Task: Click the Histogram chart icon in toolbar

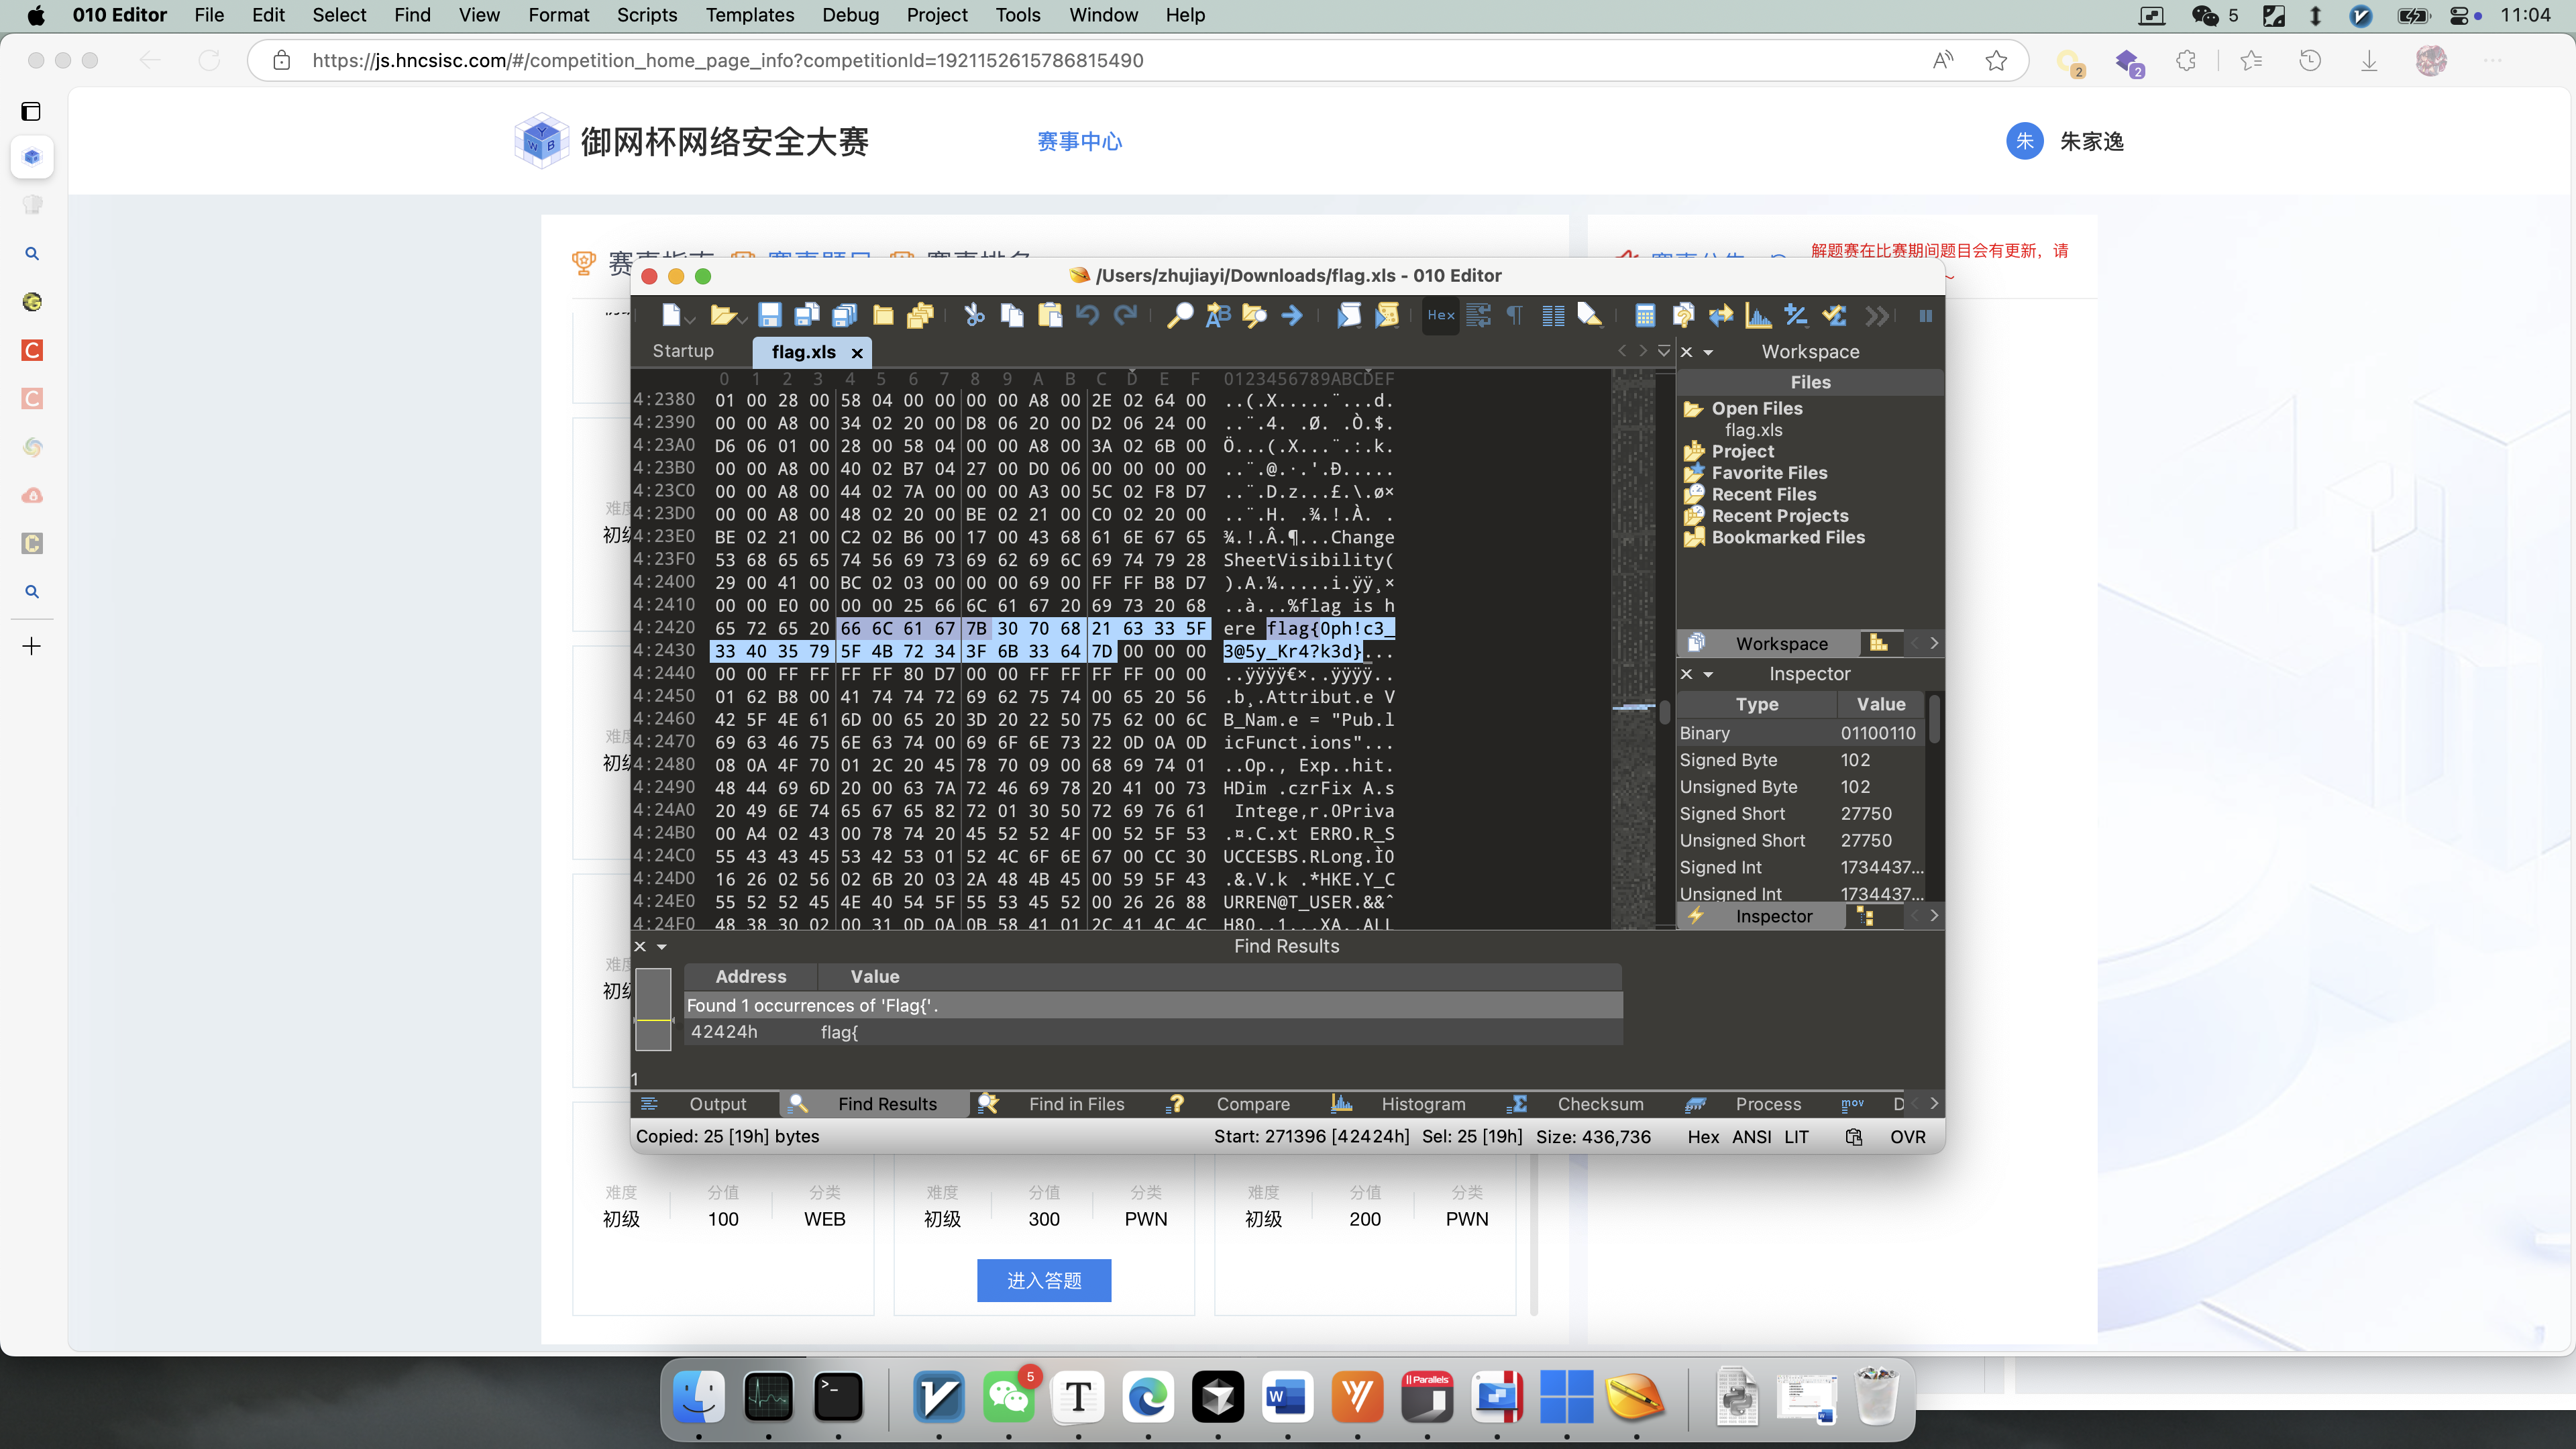Action: pyautogui.click(x=1758, y=316)
